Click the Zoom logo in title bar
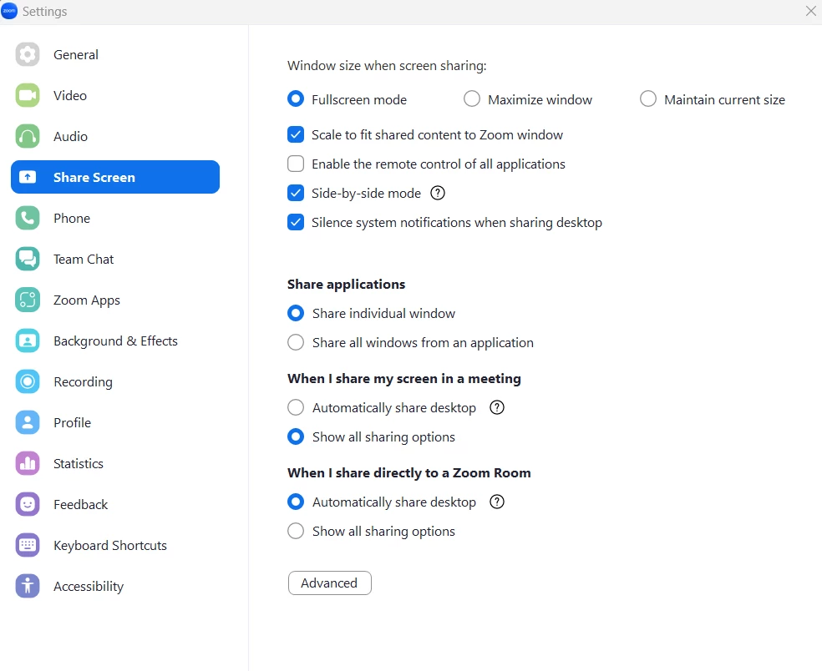The image size is (822, 671). 9,11
